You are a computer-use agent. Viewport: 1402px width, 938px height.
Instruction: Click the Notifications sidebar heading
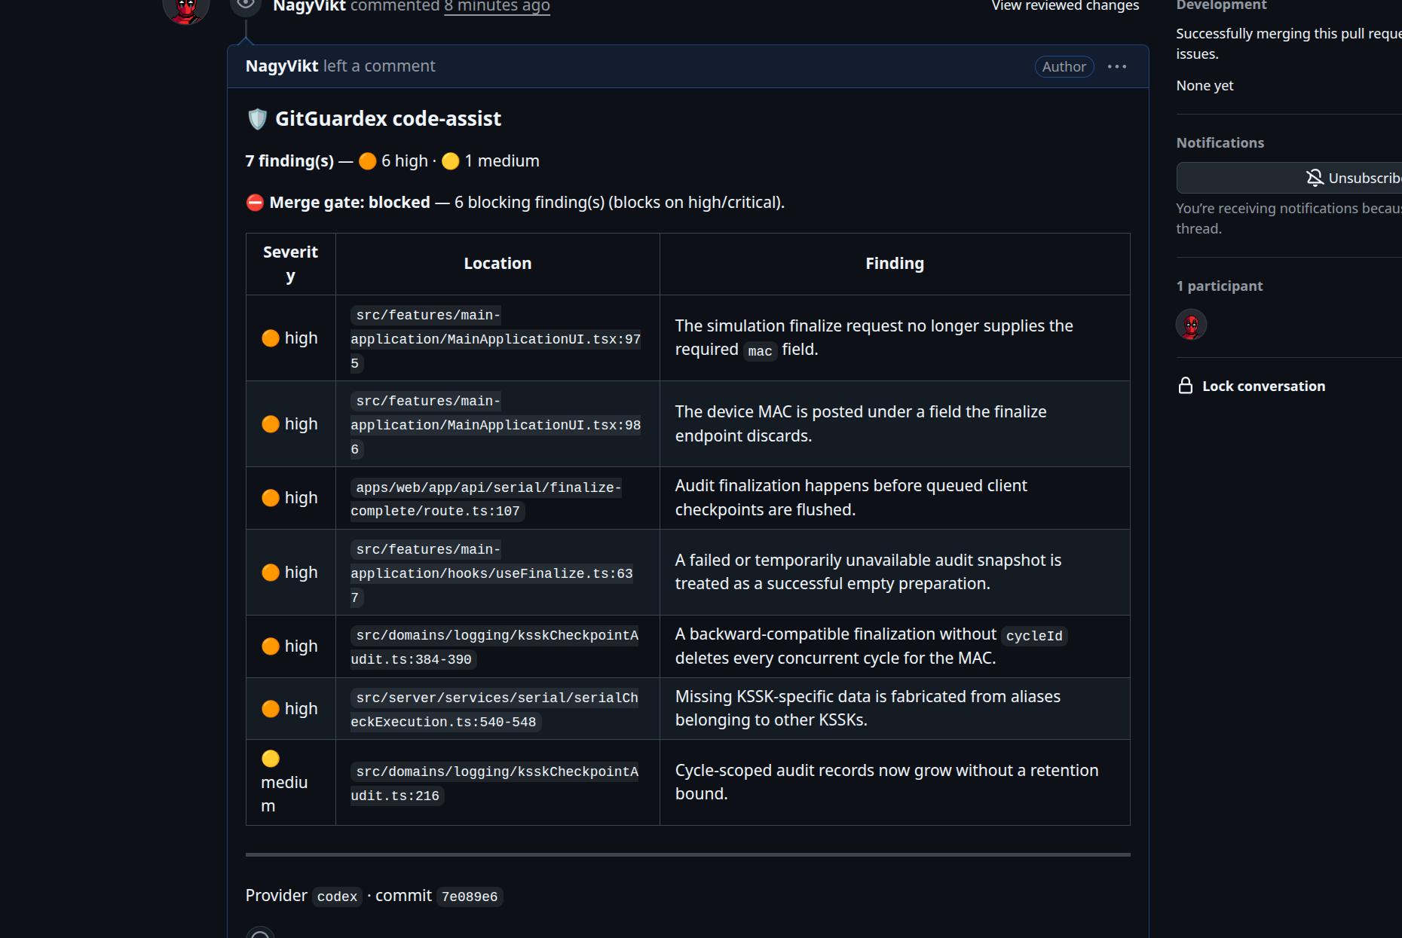tap(1220, 142)
